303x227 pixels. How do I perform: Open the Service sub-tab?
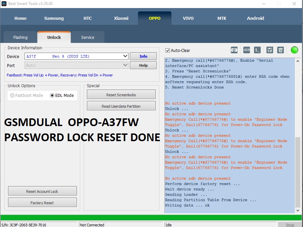[88, 37]
